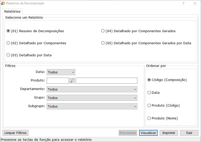Select (04) Detalhado por Componentes Gerados

[x=103, y=31]
